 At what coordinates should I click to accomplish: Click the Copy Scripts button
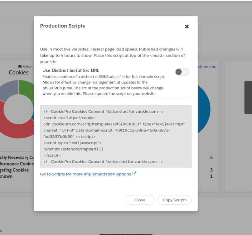[175, 200]
